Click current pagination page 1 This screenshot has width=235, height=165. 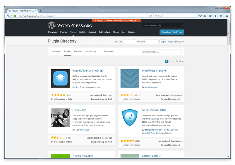click(166, 61)
